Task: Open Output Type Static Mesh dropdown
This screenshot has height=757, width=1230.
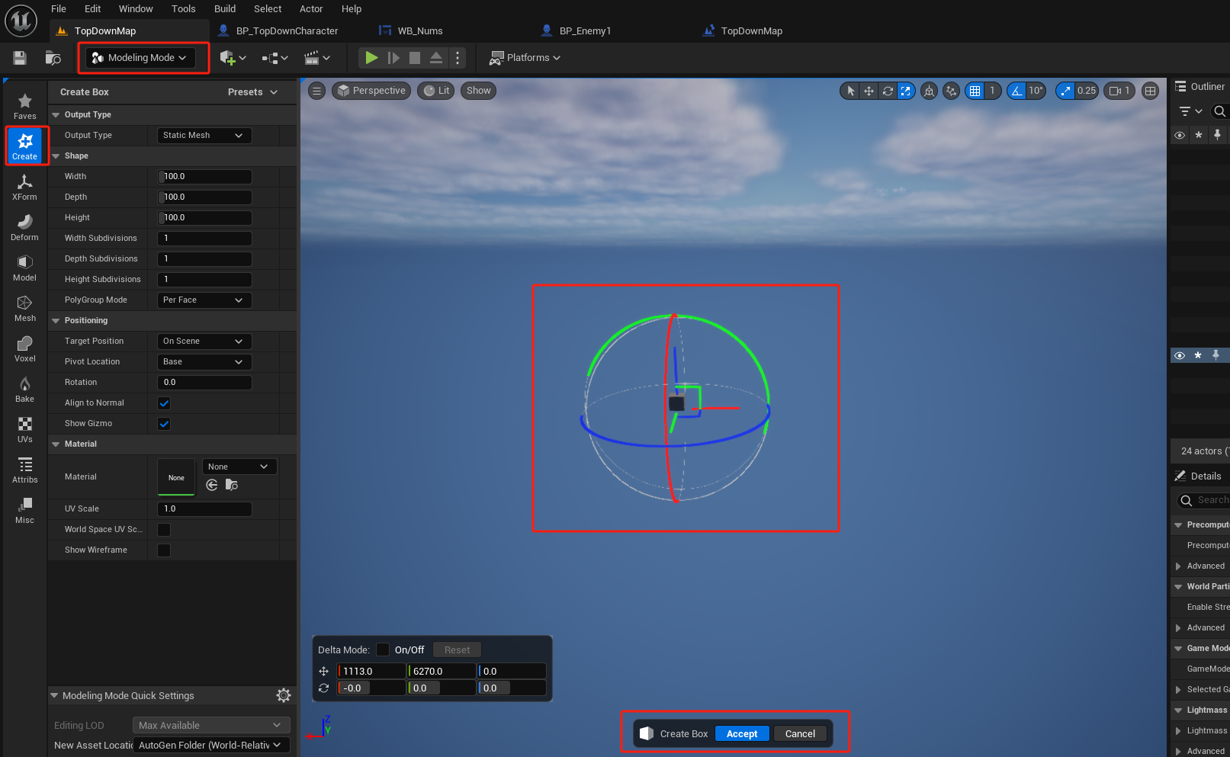Action: (x=204, y=135)
